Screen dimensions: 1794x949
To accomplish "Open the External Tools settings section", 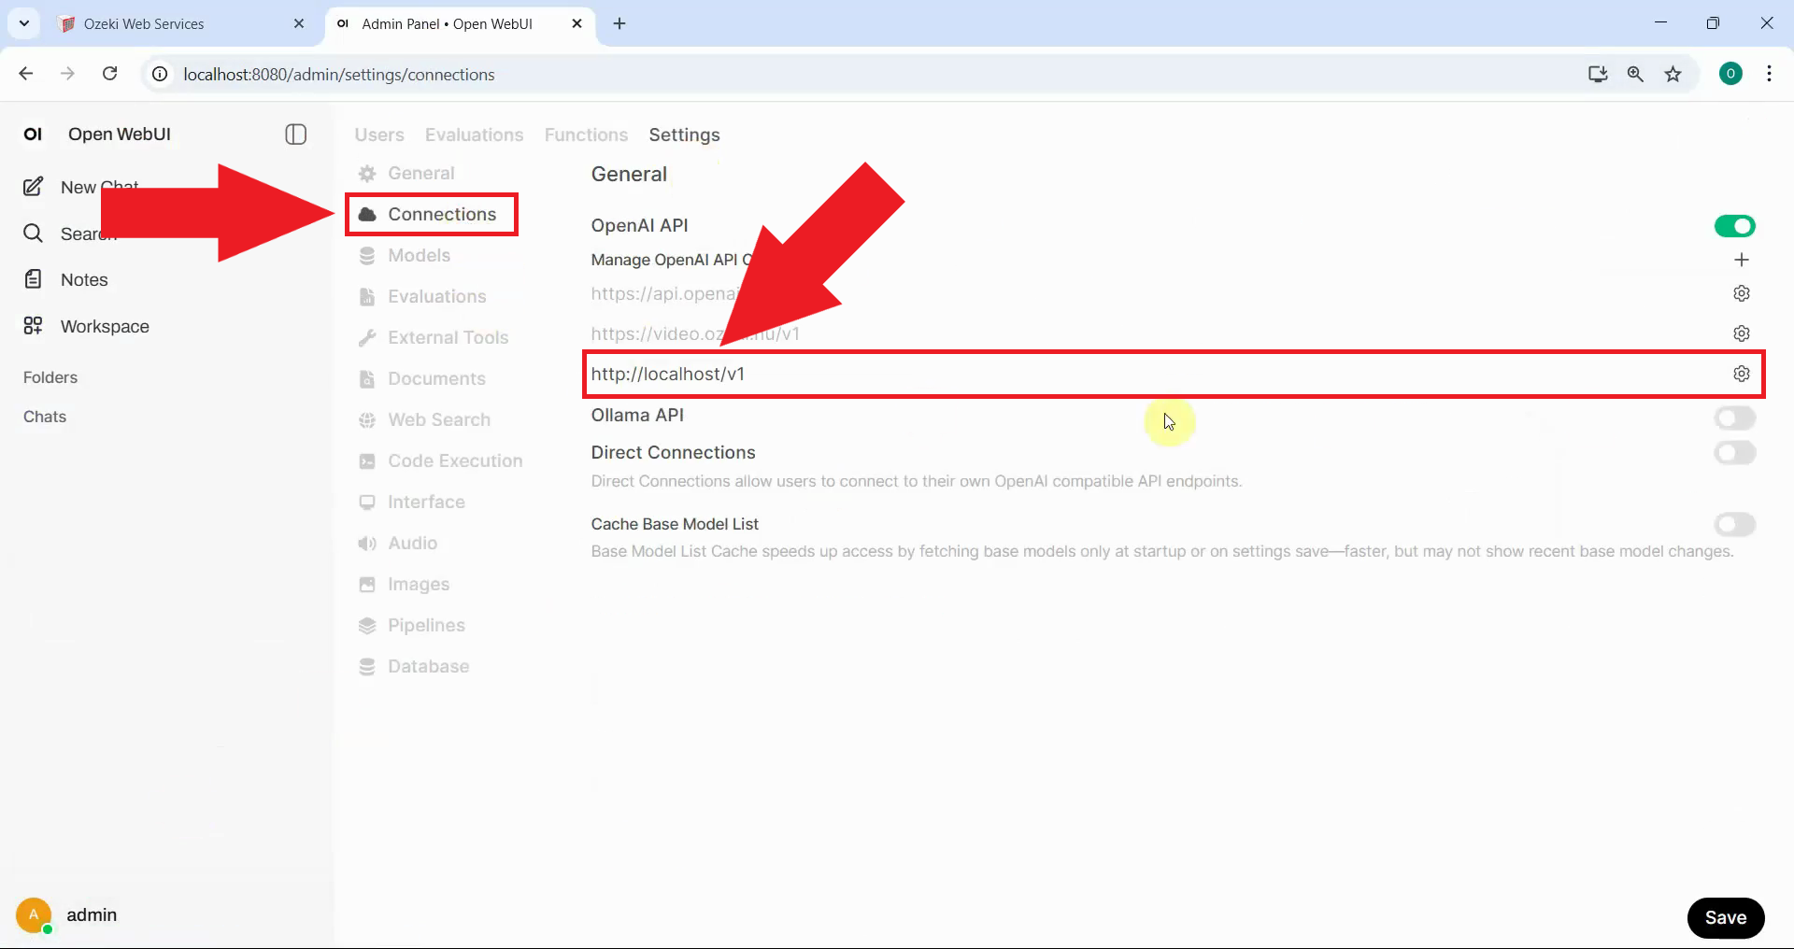I will click(448, 337).
